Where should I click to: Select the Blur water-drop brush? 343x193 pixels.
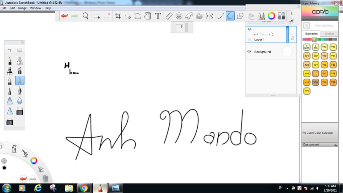click(x=20, y=101)
